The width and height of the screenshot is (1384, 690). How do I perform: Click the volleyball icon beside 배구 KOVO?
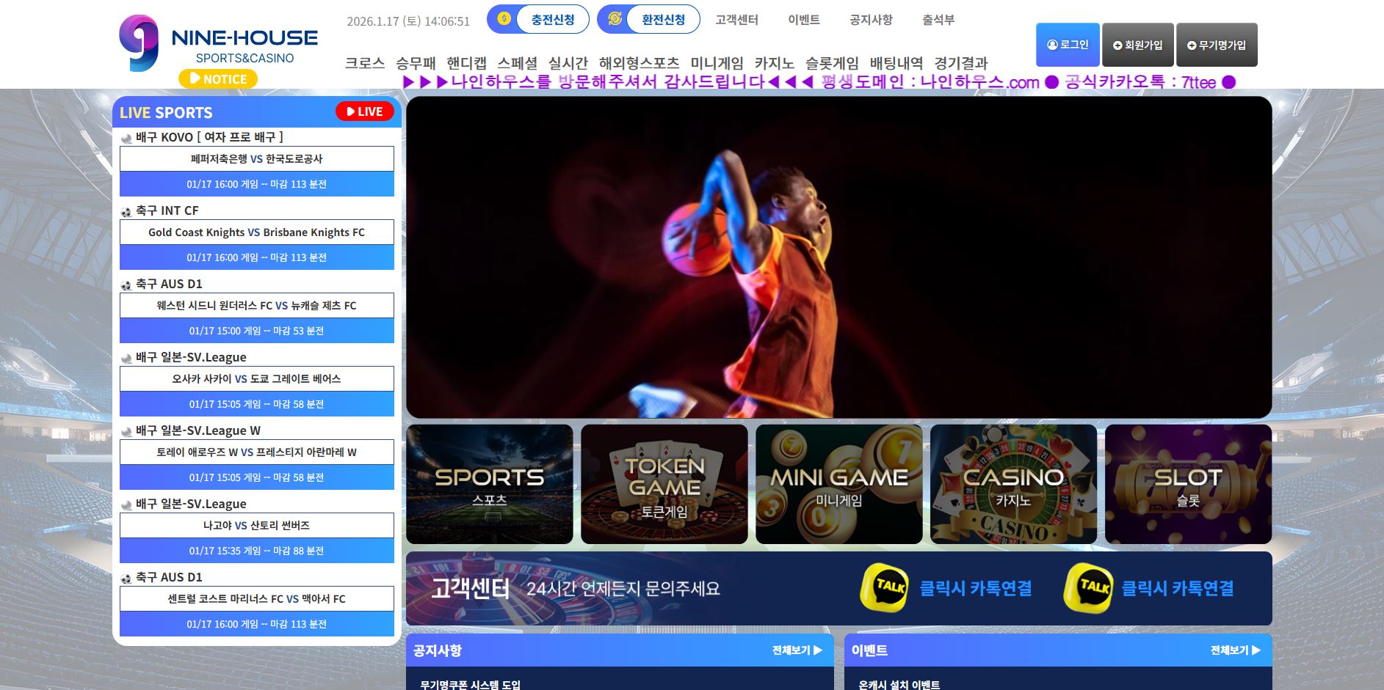coord(126,138)
